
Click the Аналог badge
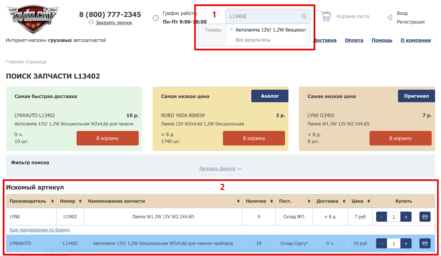pyautogui.click(x=270, y=96)
